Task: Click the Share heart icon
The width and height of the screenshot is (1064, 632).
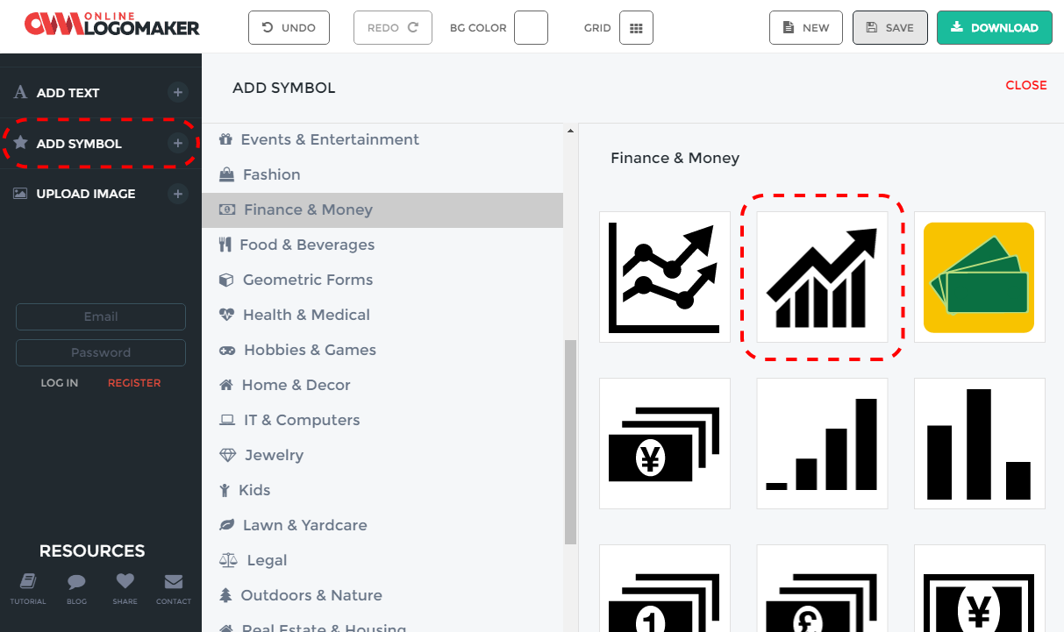Action: (x=125, y=582)
